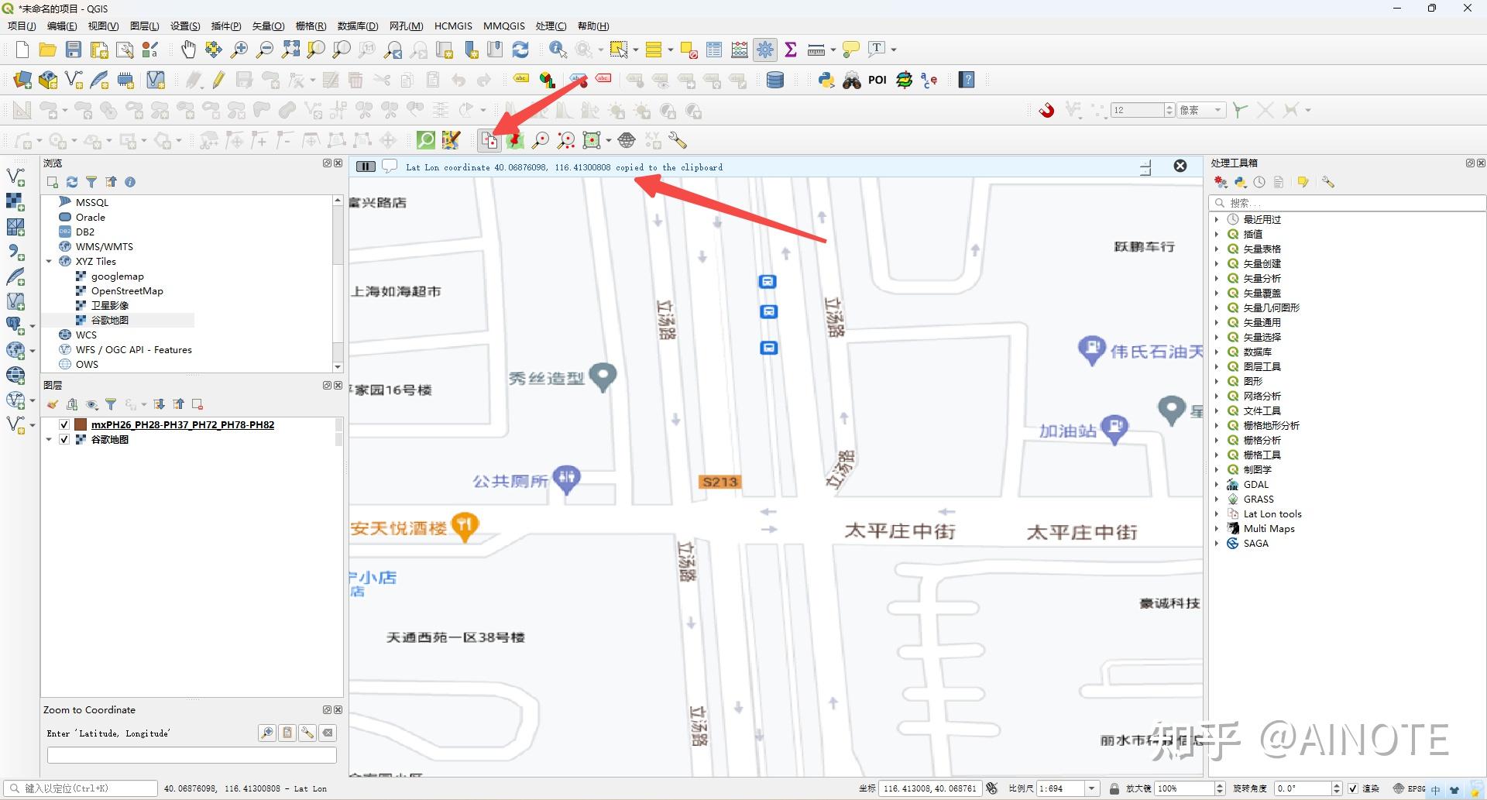Screen dimensions: 1487x800
Task: Open the 像素 units dropdown
Action: [x=1202, y=110]
